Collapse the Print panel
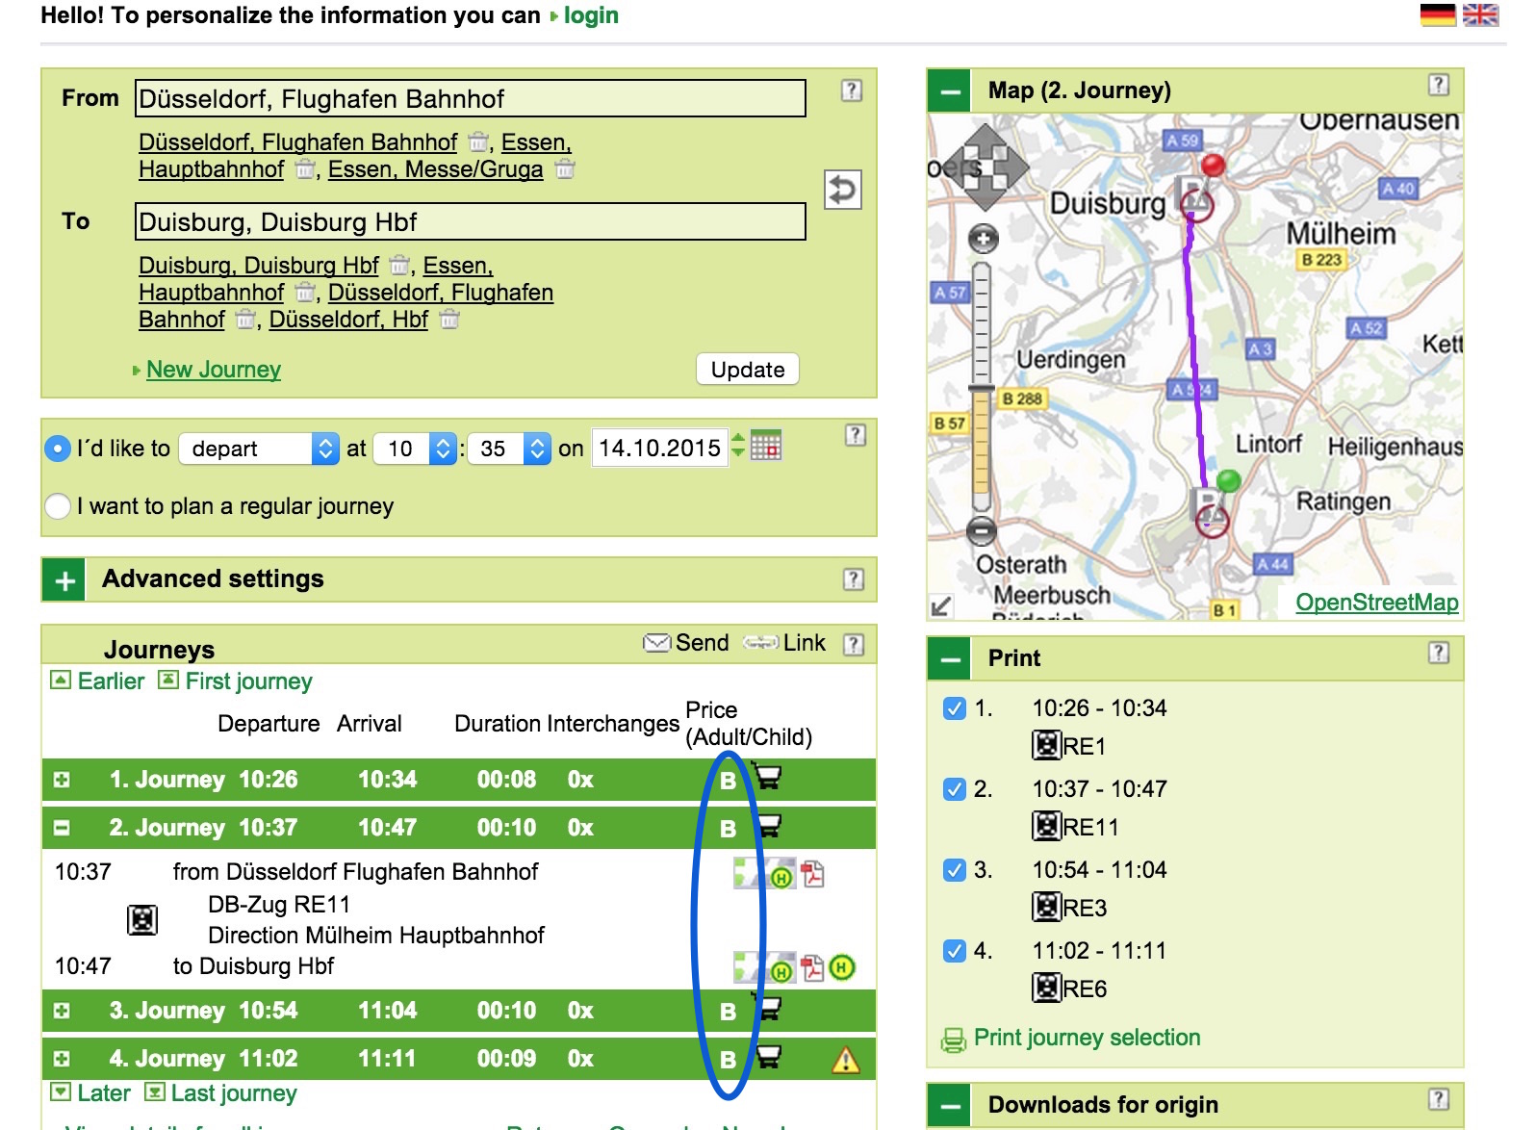1536x1130 pixels. pyautogui.click(x=950, y=659)
